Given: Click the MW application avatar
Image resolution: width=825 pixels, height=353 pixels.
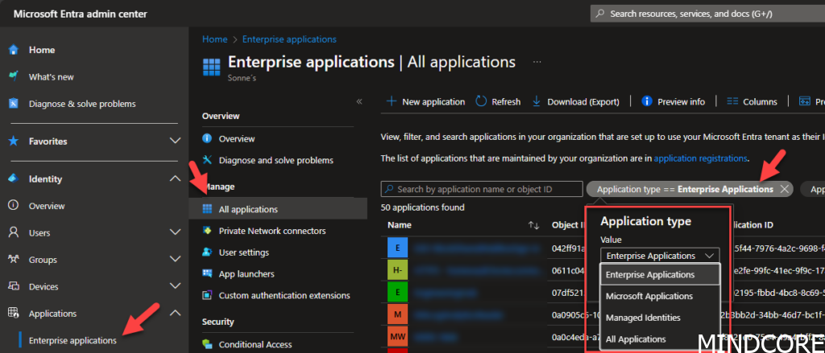Looking at the screenshot, I should tap(397, 337).
